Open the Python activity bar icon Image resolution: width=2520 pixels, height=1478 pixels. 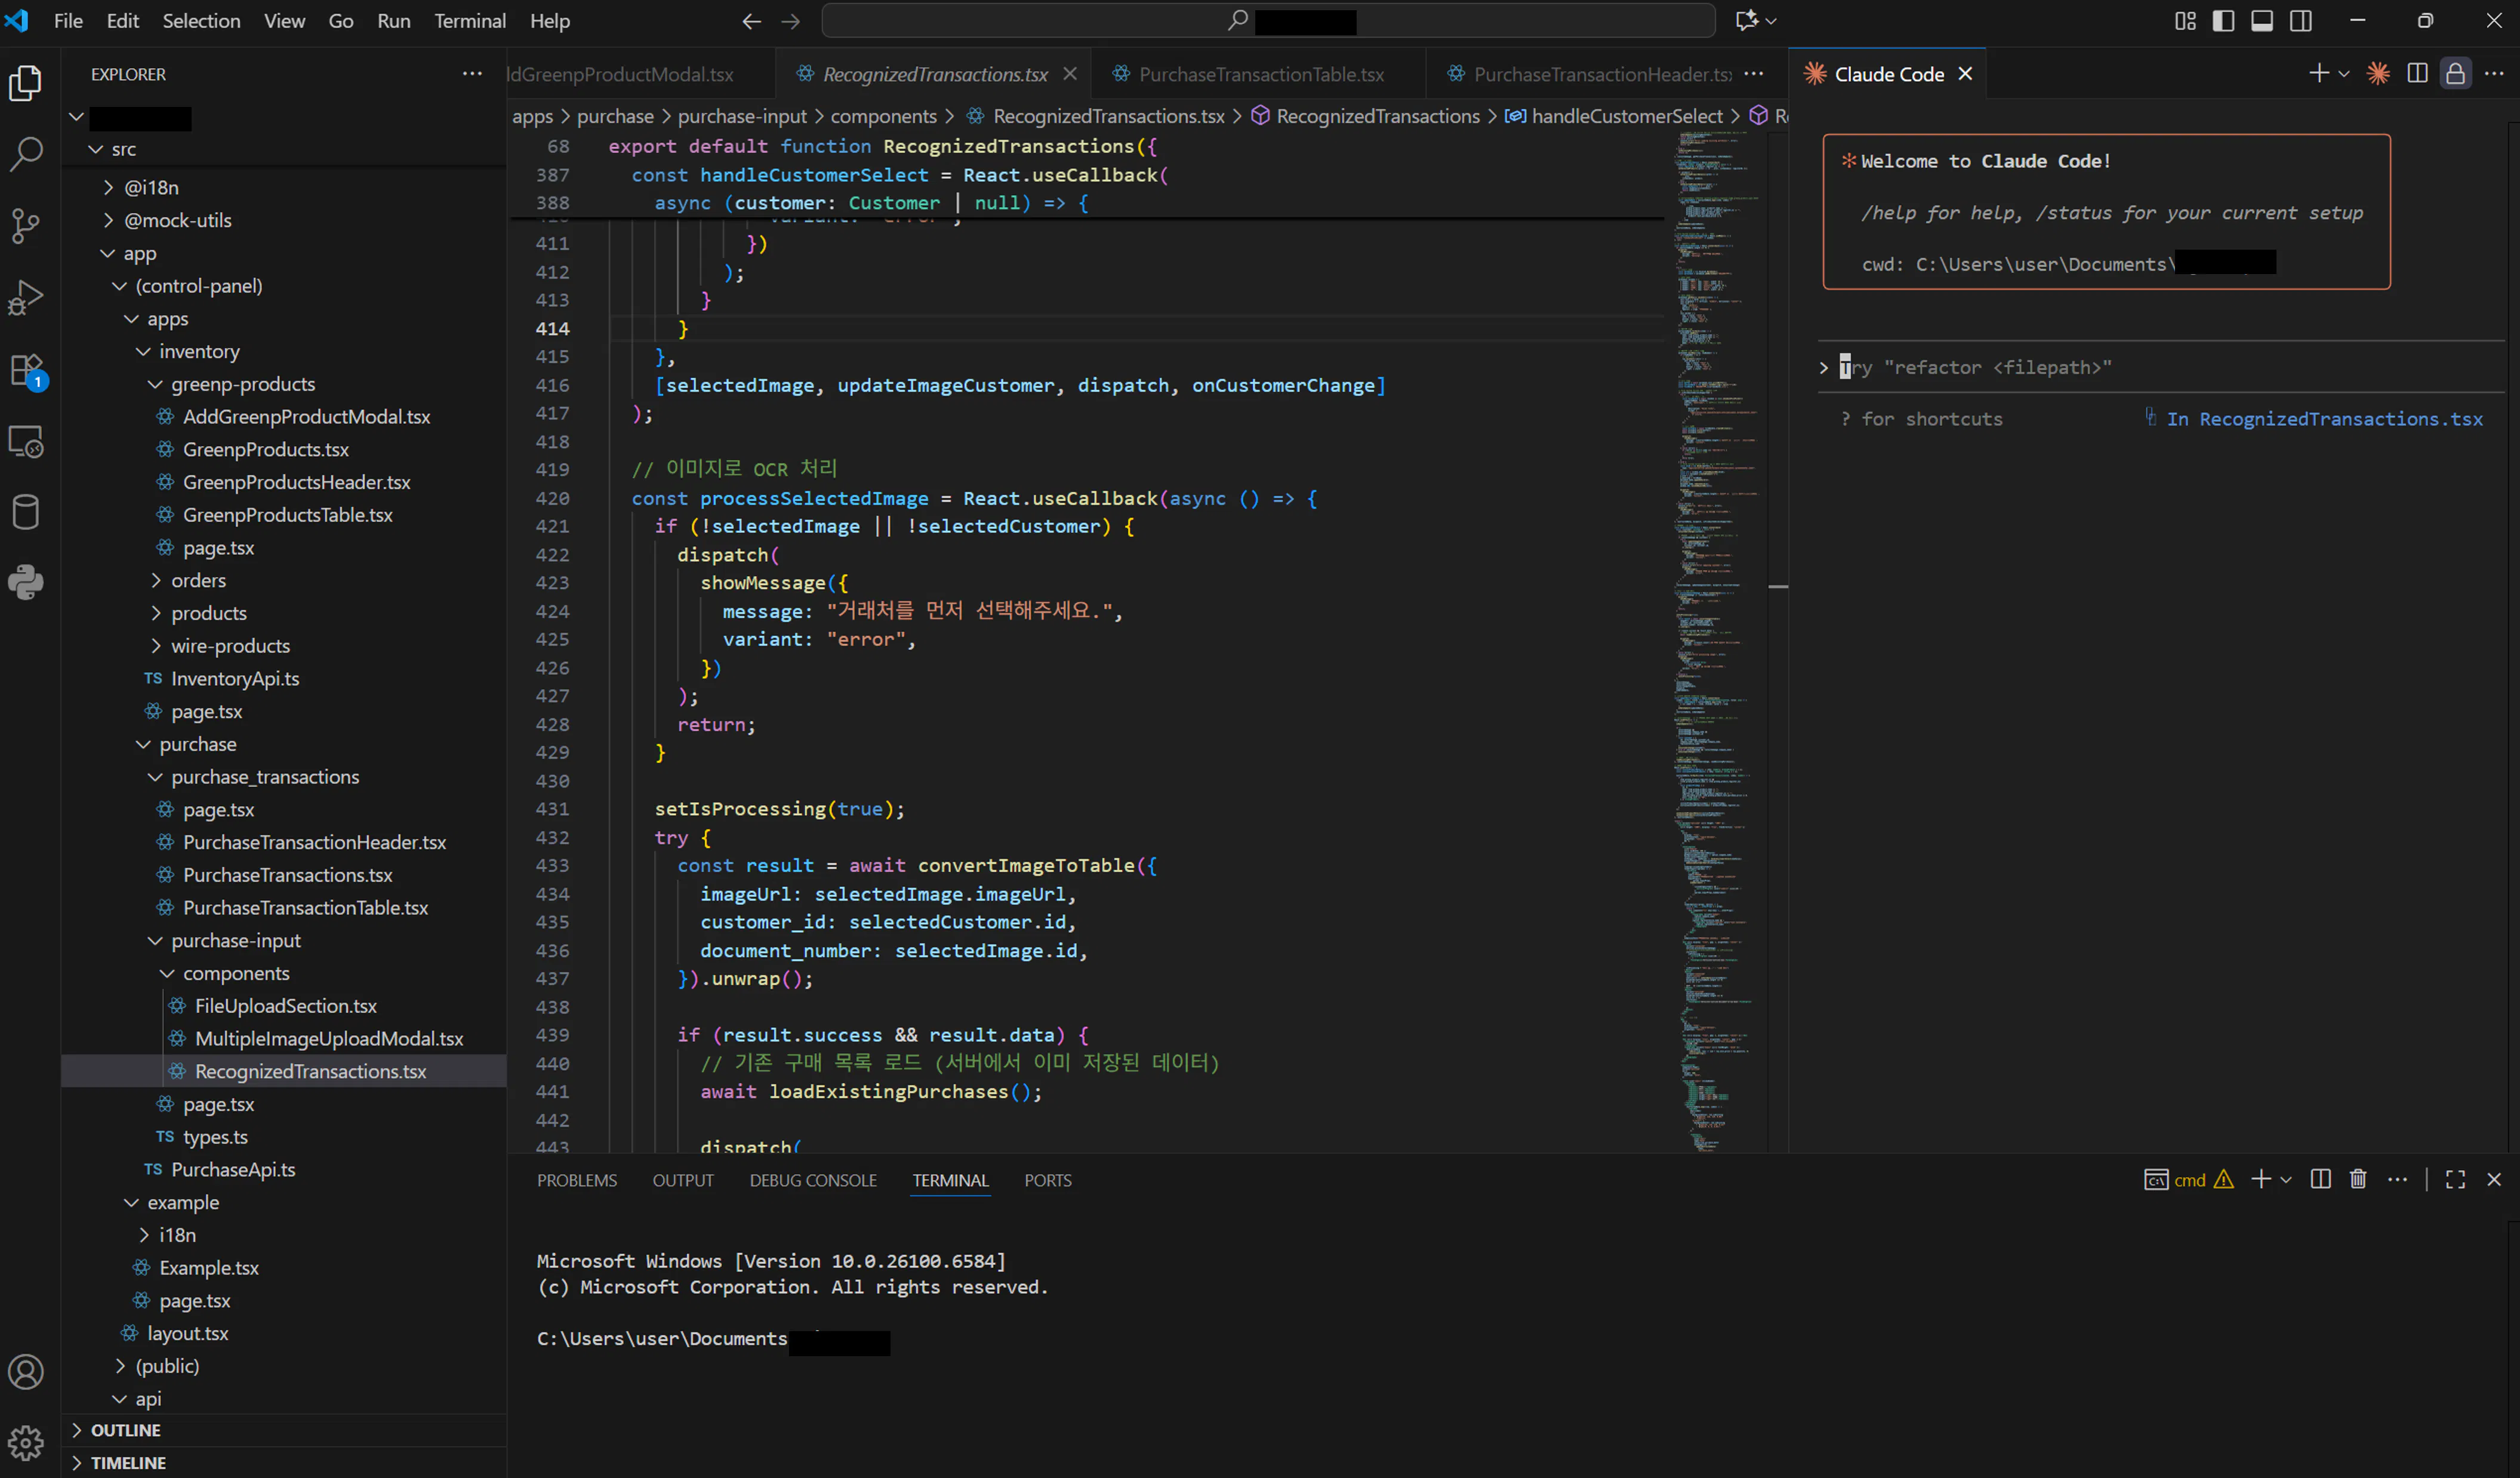pyautogui.click(x=25, y=582)
